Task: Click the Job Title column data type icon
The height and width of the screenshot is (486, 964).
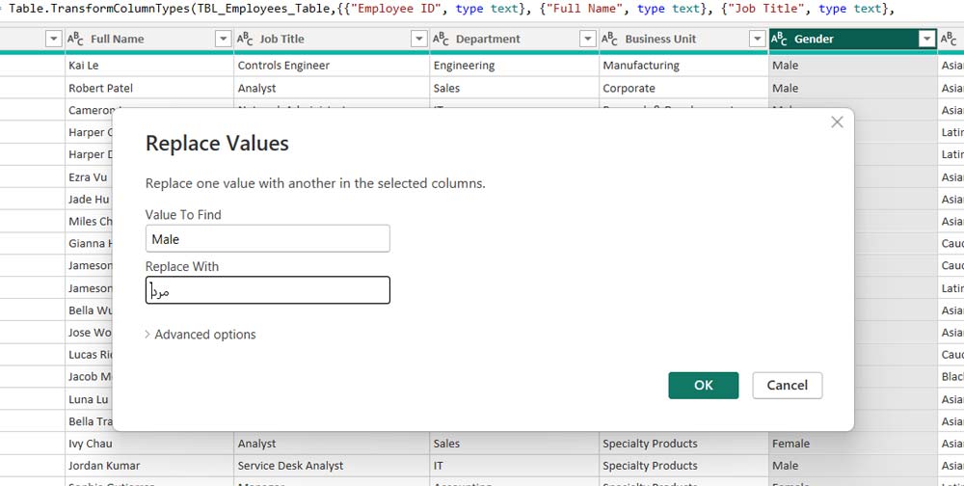Action: pyautogui.click(x=245, y=40)
